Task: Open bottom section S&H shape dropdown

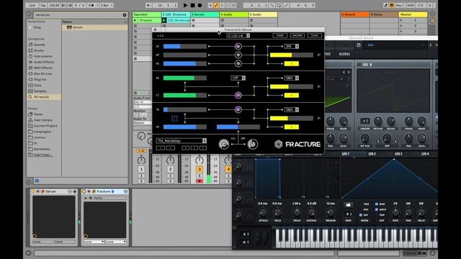Action: [291, 109]
